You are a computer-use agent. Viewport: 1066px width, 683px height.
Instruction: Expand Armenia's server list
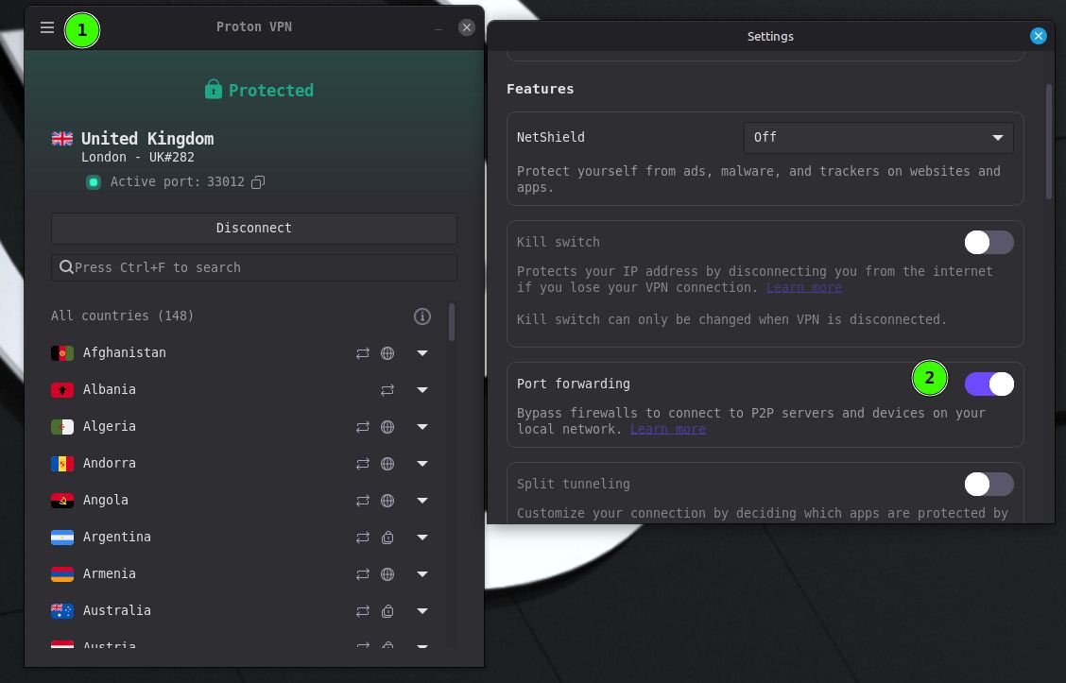422,574
